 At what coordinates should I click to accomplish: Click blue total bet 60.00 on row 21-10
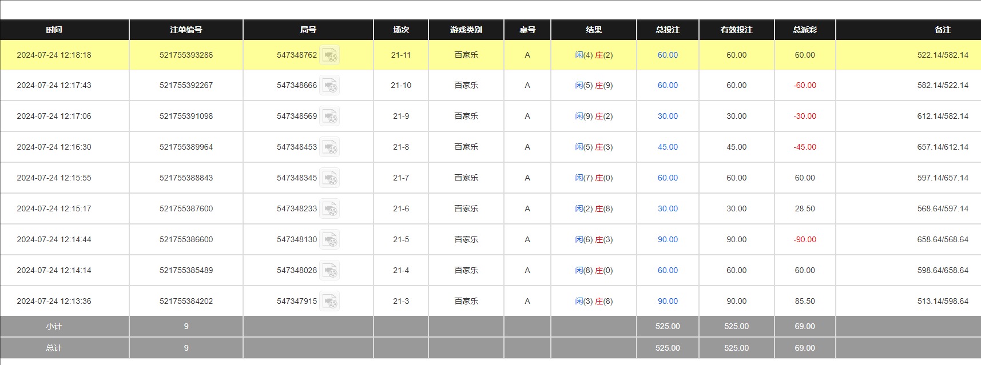click(x=667, y=86)
